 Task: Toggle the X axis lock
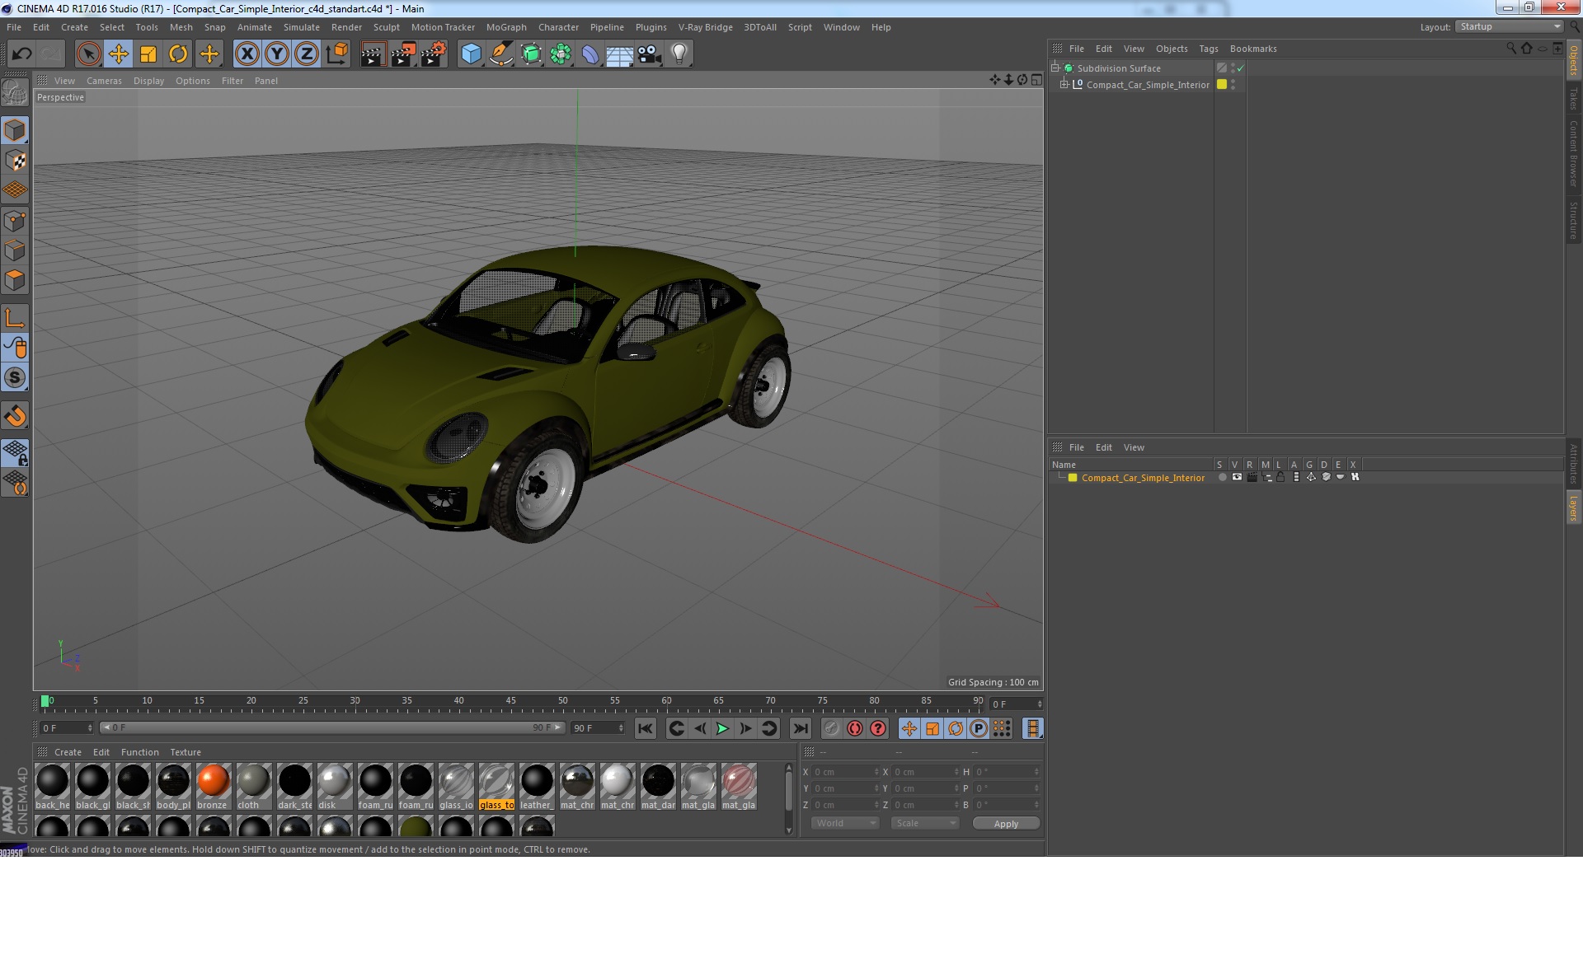point(247,54)
